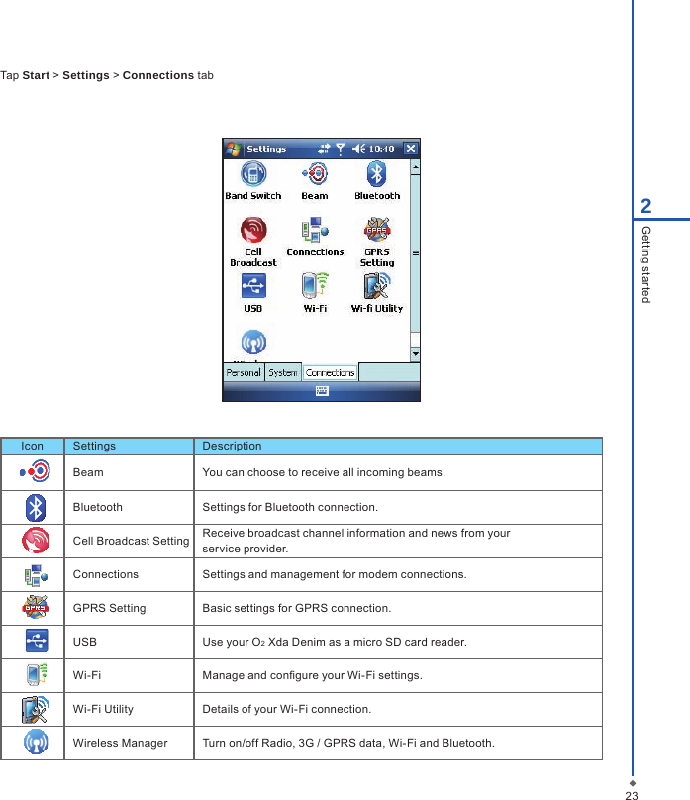This screenshot has height=800, width=690.
Task: Click the 'Description' column header
Action: coord(232,446)
